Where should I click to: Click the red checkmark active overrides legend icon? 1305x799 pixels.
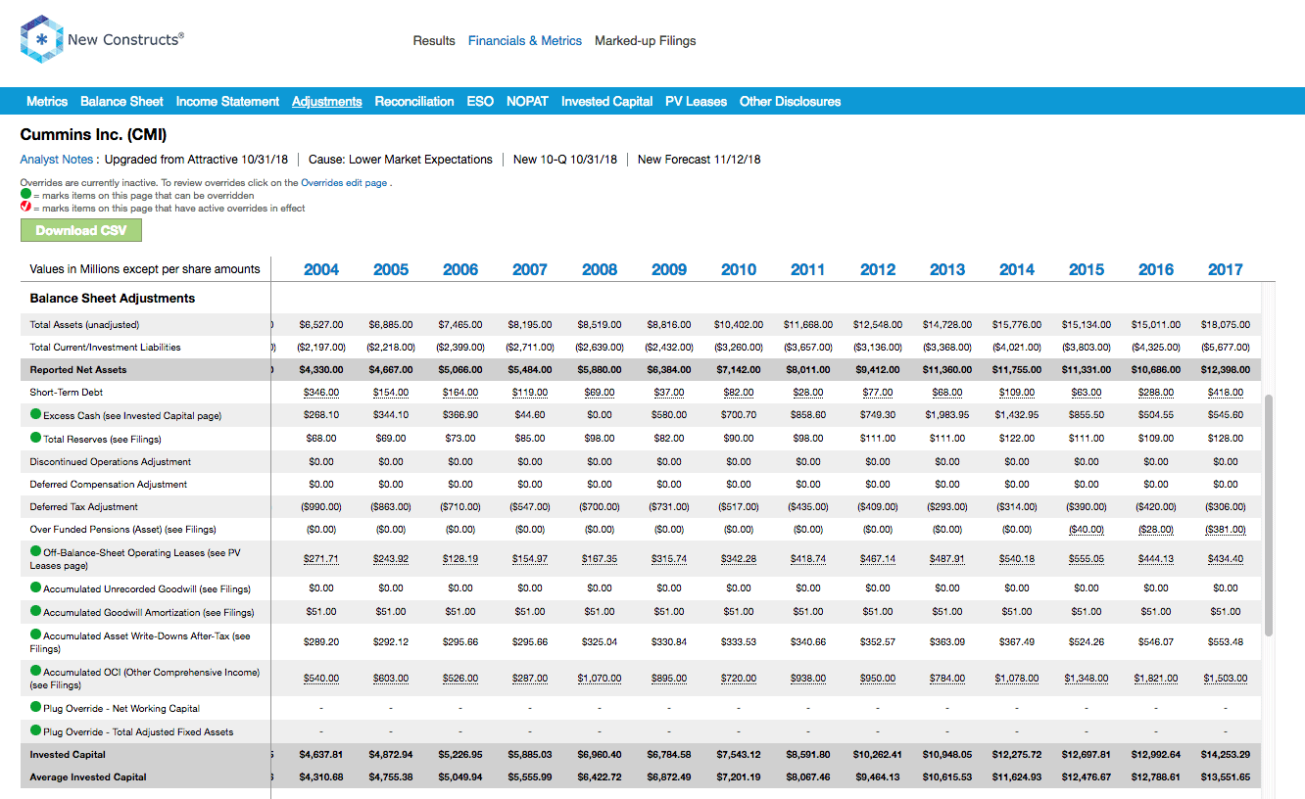pos(25,208)
